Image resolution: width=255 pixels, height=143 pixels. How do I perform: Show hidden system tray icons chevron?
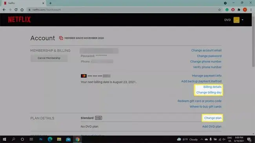(202, 139)
